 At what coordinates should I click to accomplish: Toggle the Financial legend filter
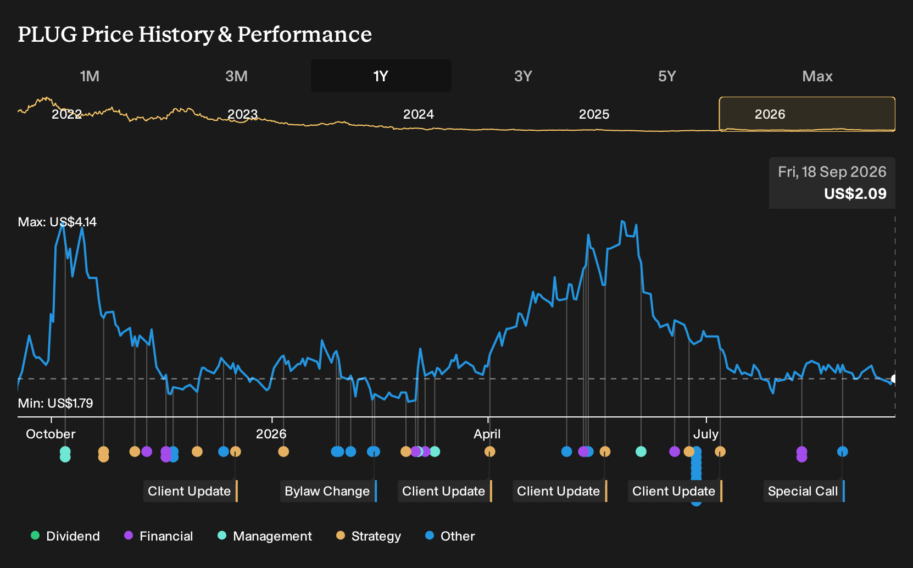(x=158, y=536)
